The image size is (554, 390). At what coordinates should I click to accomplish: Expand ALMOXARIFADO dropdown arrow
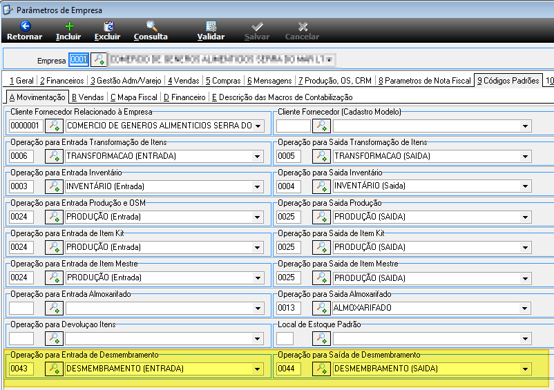pyautogui.click(x=526, y=308)
